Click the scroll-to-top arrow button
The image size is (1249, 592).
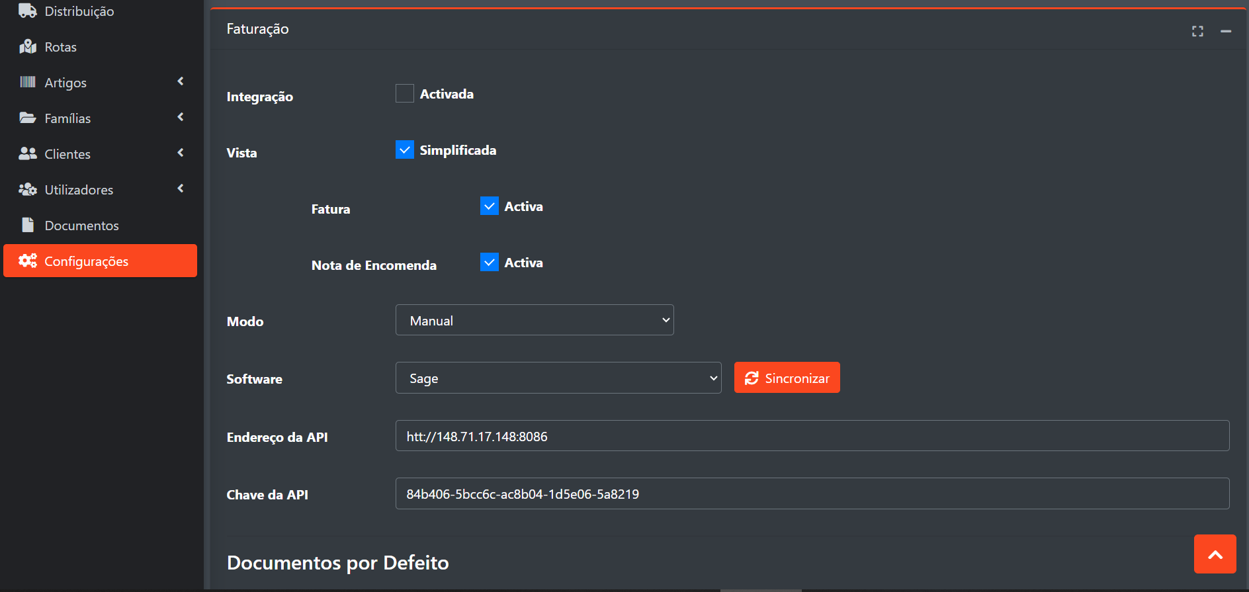(x=1215, y=554)
